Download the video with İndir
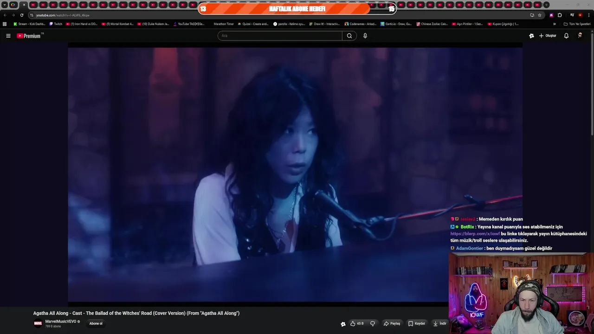The height and width of the screenshot is (334, 594). (x=439, y=323)
